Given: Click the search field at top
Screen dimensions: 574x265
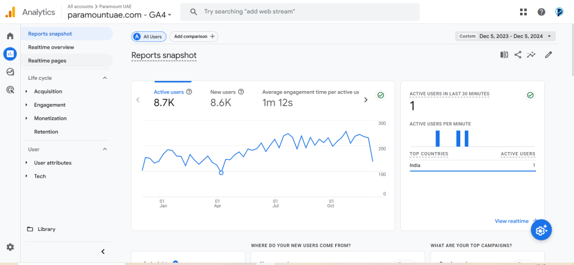Looking at the screenshot, I should tap(300, 12).
